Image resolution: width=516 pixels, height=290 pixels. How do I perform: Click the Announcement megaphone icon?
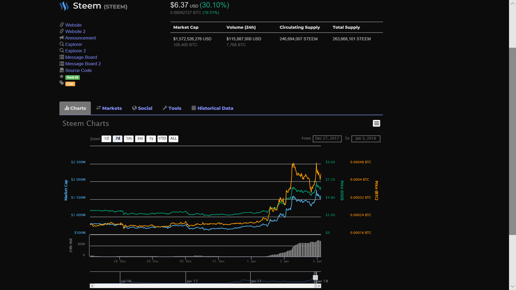62,38
